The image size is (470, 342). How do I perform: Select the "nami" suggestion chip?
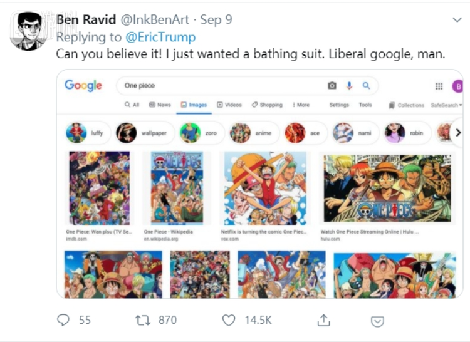(x=354, y=133)
